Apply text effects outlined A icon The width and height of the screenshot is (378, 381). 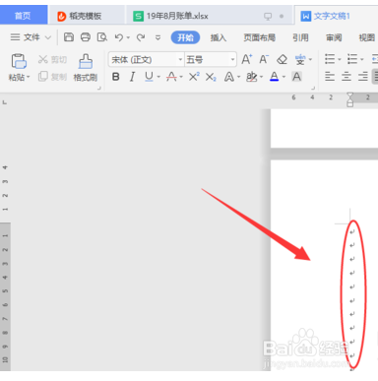click(229, 77)
